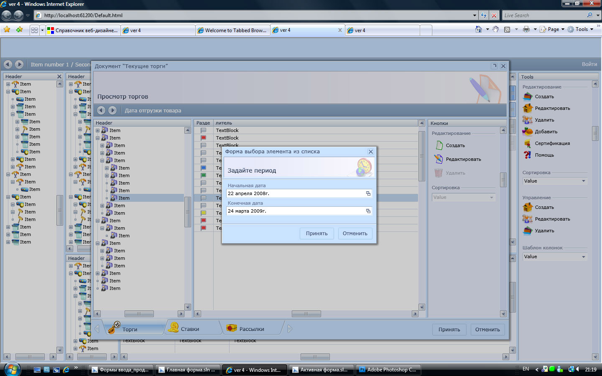Click the Удалить icon under Управление
Image resolution: width=602 pixels, height=376 pixels.
pyautogui.click(x=528, y=231)
